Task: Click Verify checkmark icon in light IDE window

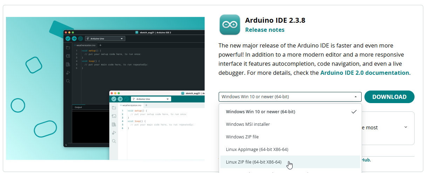Action: click(114, 99)
